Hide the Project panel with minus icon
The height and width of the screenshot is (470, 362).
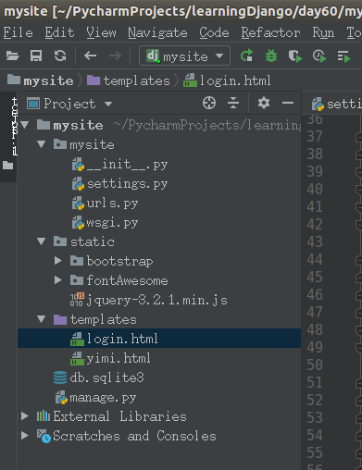288,103
